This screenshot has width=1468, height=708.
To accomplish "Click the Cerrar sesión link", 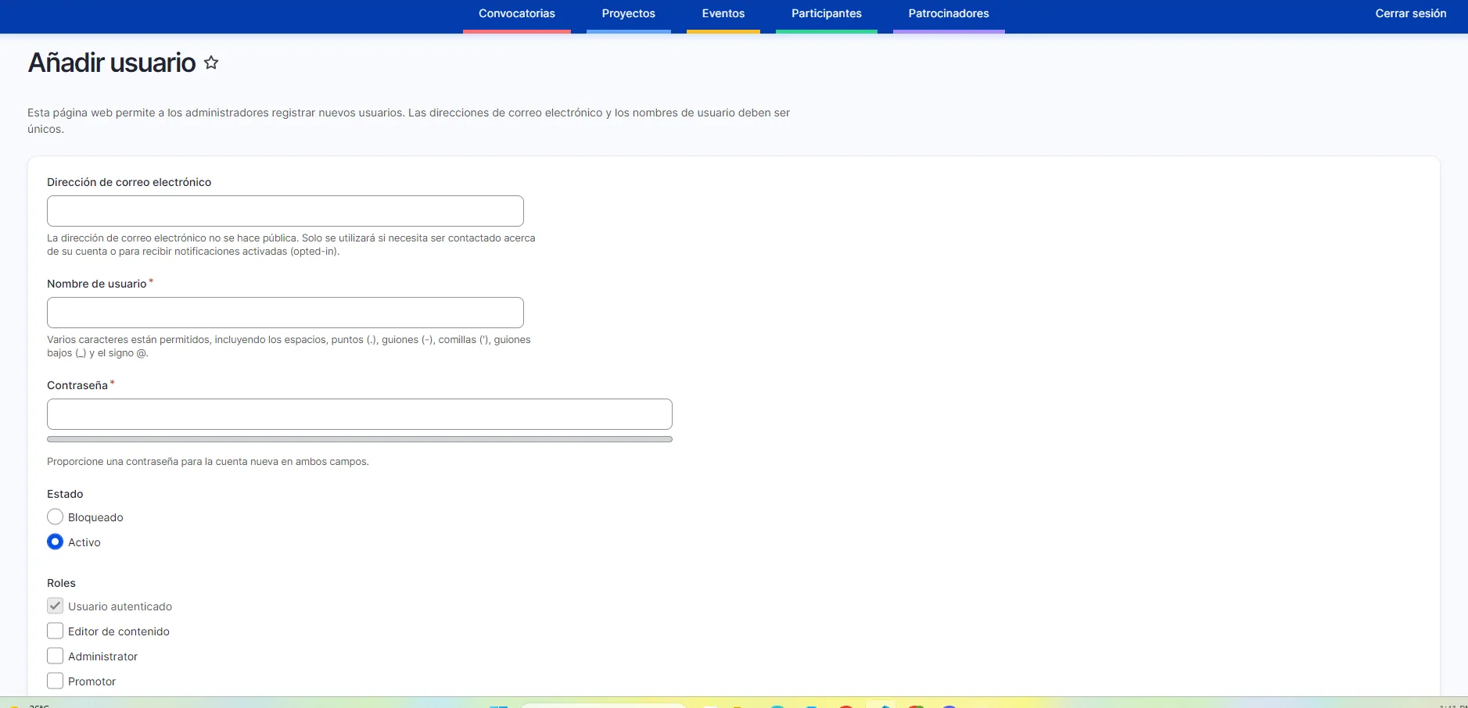I will point(1410,13).
